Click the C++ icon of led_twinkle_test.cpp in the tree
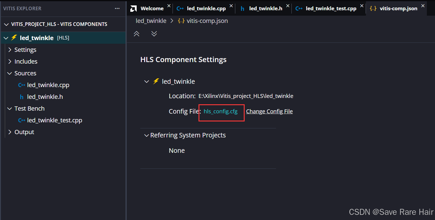The width and height of the screenshot is (435, 220). pyautogui.click(x=22, y=120)
